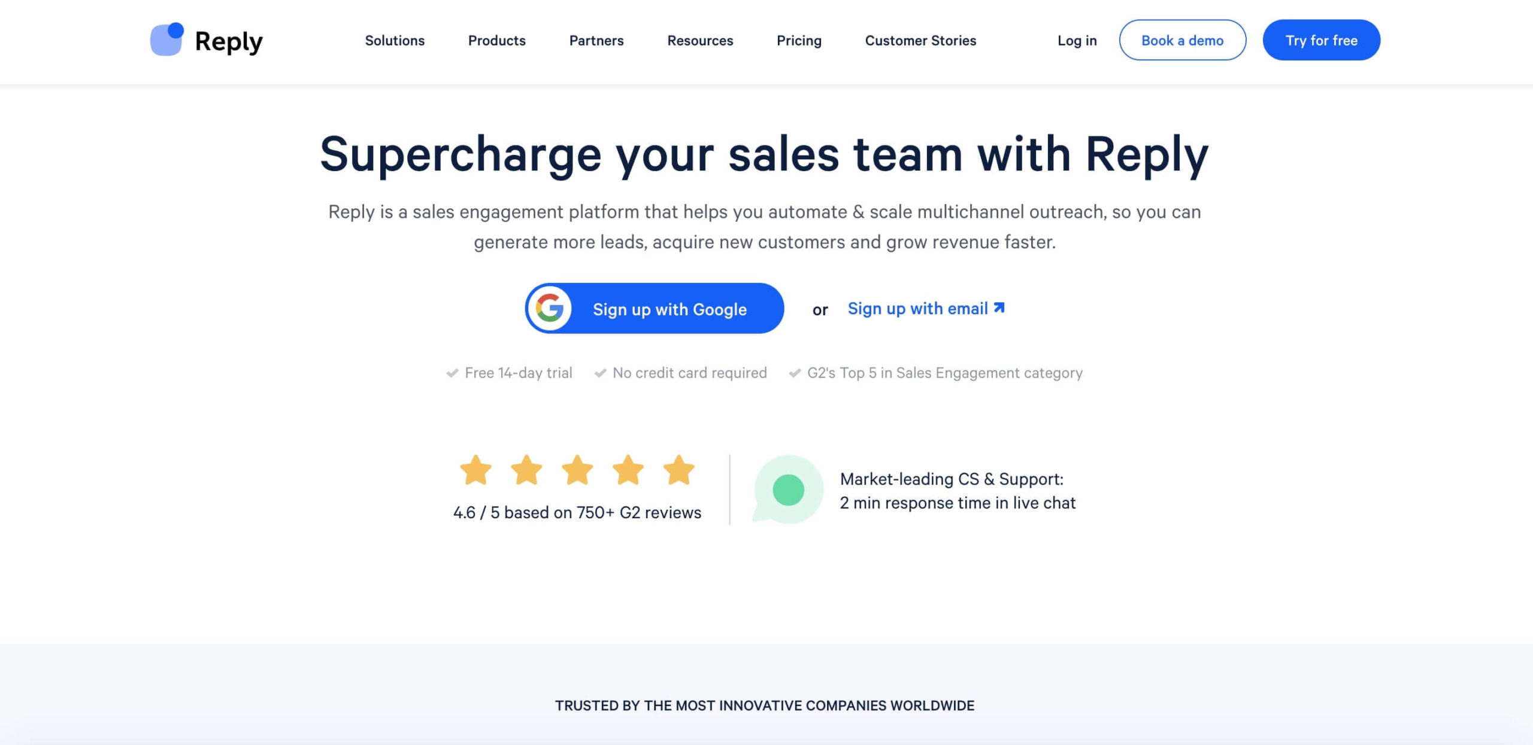Open the Products menu

(497, 41)
